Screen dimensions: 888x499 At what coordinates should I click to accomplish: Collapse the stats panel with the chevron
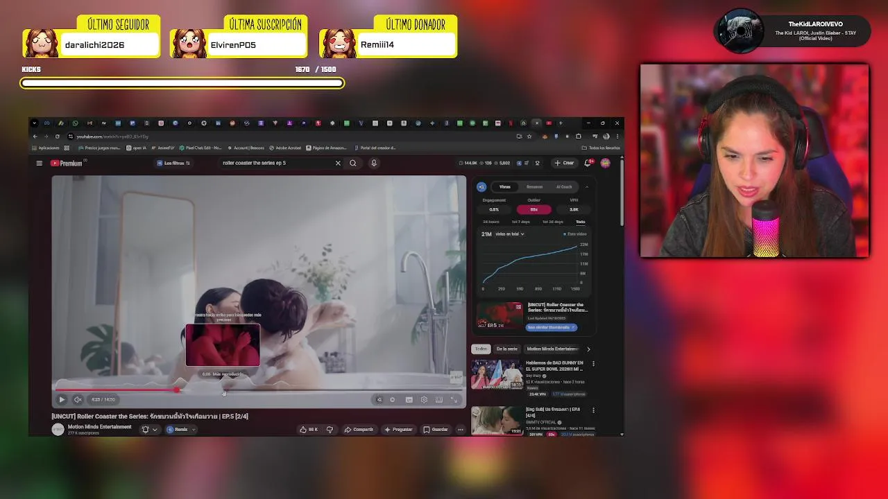pos(587,186)
